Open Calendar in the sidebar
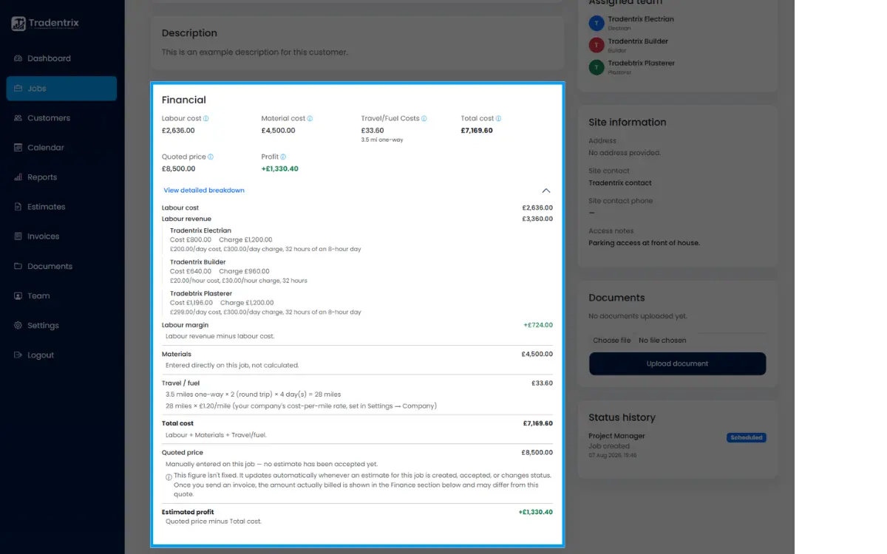Viewport: 887px width, 554px height. tap(61, 148)
